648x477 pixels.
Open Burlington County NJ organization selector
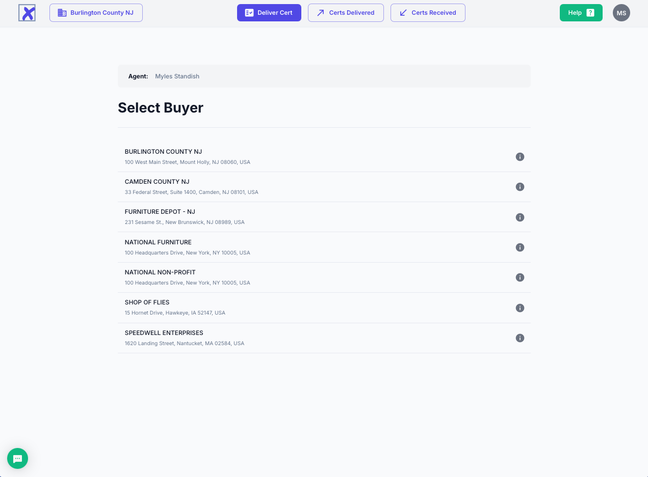coord(96,13)
